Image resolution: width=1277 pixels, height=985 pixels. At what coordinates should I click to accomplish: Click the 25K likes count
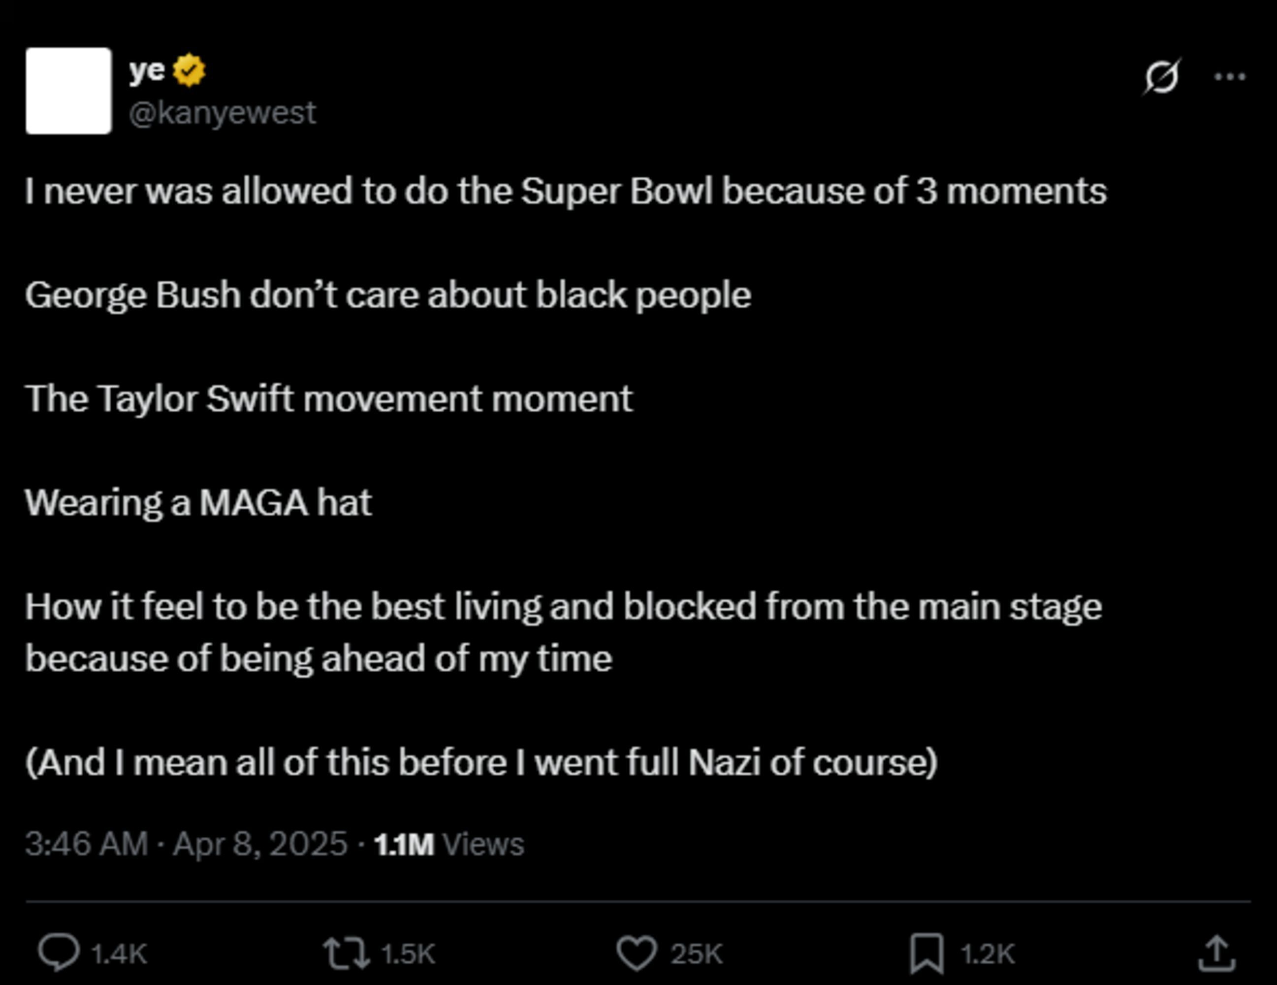click(x=697, y=954)
